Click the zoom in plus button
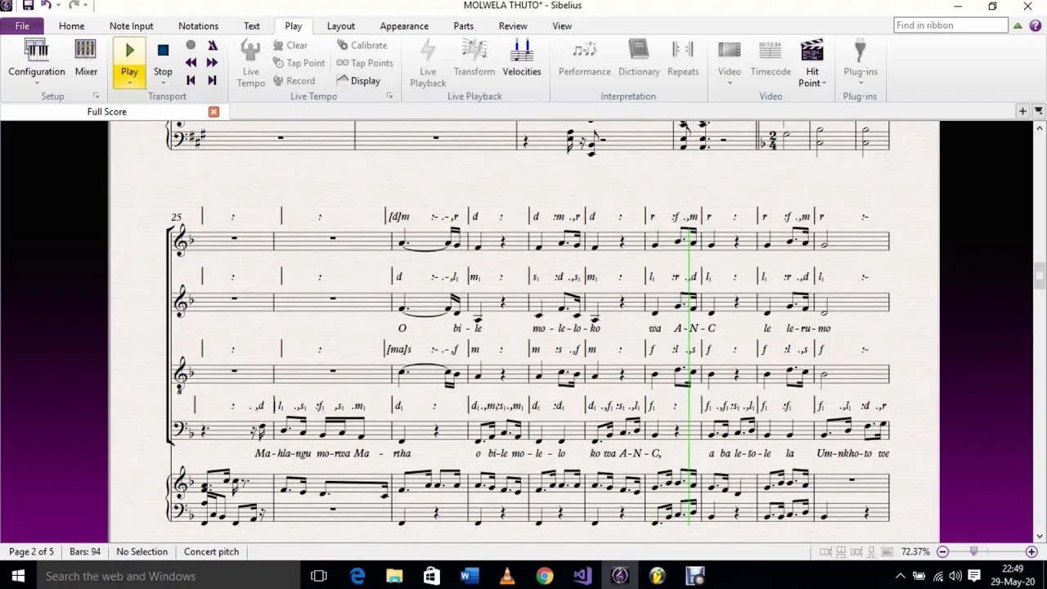Viewport: 1047px width, 589px height. tap(1031, 552)
